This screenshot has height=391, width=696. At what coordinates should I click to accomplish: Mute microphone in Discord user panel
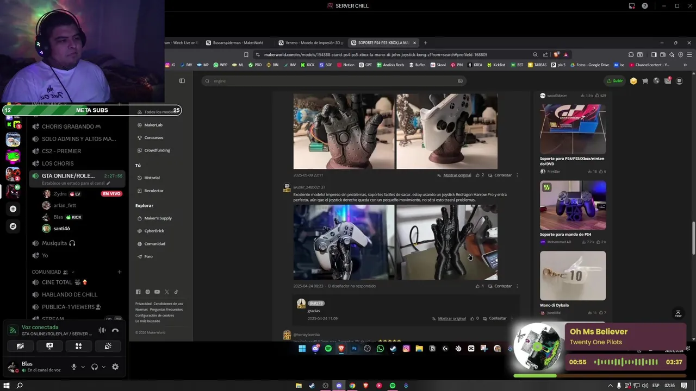click(x=74, y=367)
